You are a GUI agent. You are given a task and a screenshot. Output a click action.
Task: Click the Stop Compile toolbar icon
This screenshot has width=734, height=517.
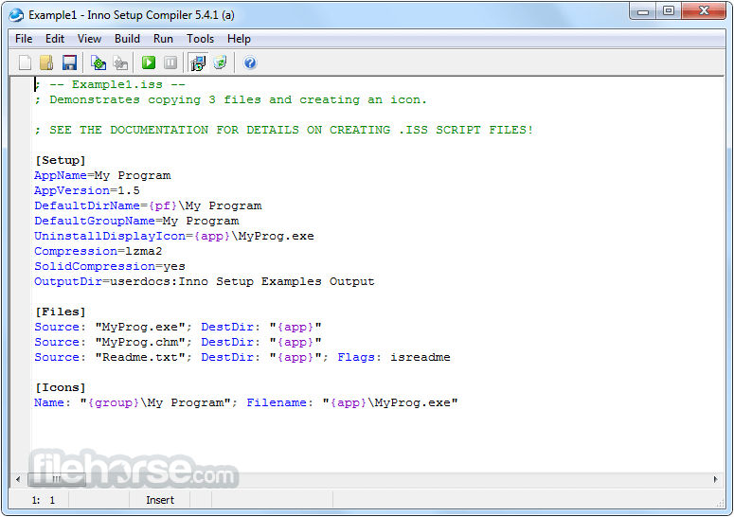tap(121, 62)
